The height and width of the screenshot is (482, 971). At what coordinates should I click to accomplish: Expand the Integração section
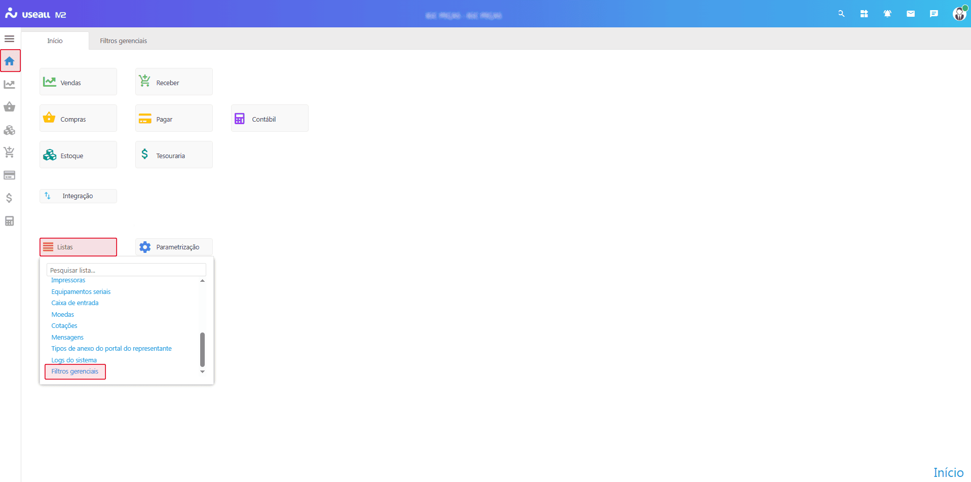click(x=78, y=196)
